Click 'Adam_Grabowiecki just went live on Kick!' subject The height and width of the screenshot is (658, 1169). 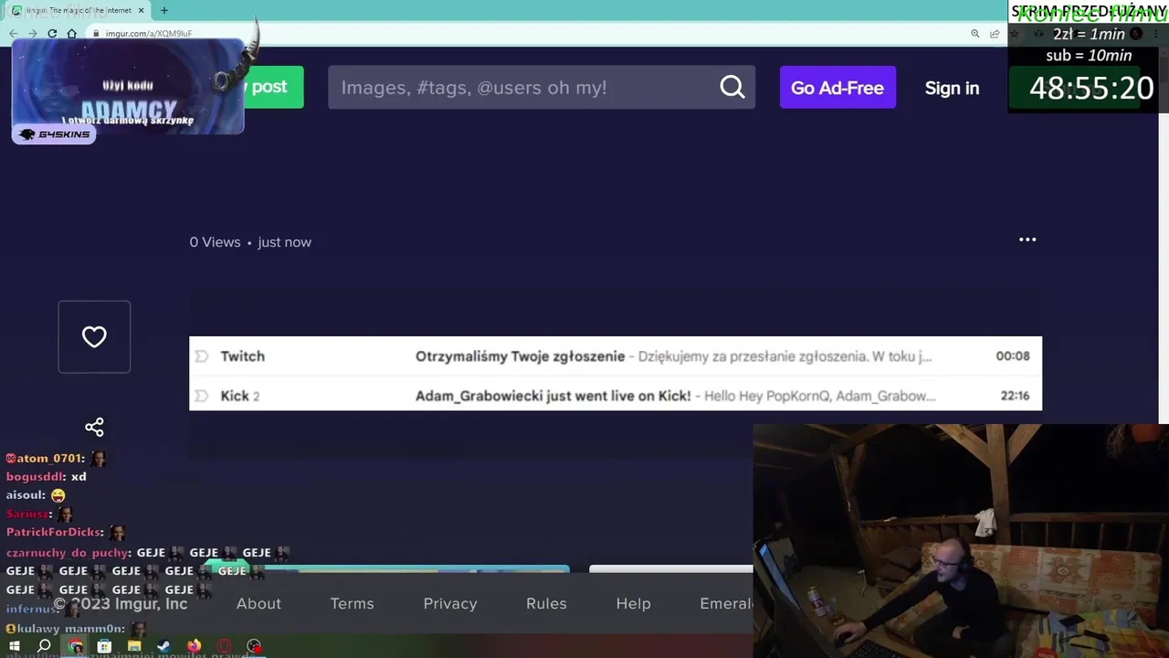pyautogui.click(x=553, y=396)
